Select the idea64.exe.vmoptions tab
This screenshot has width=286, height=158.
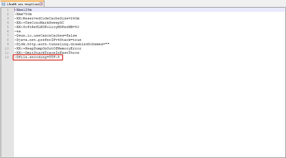(x=22, y=4)
